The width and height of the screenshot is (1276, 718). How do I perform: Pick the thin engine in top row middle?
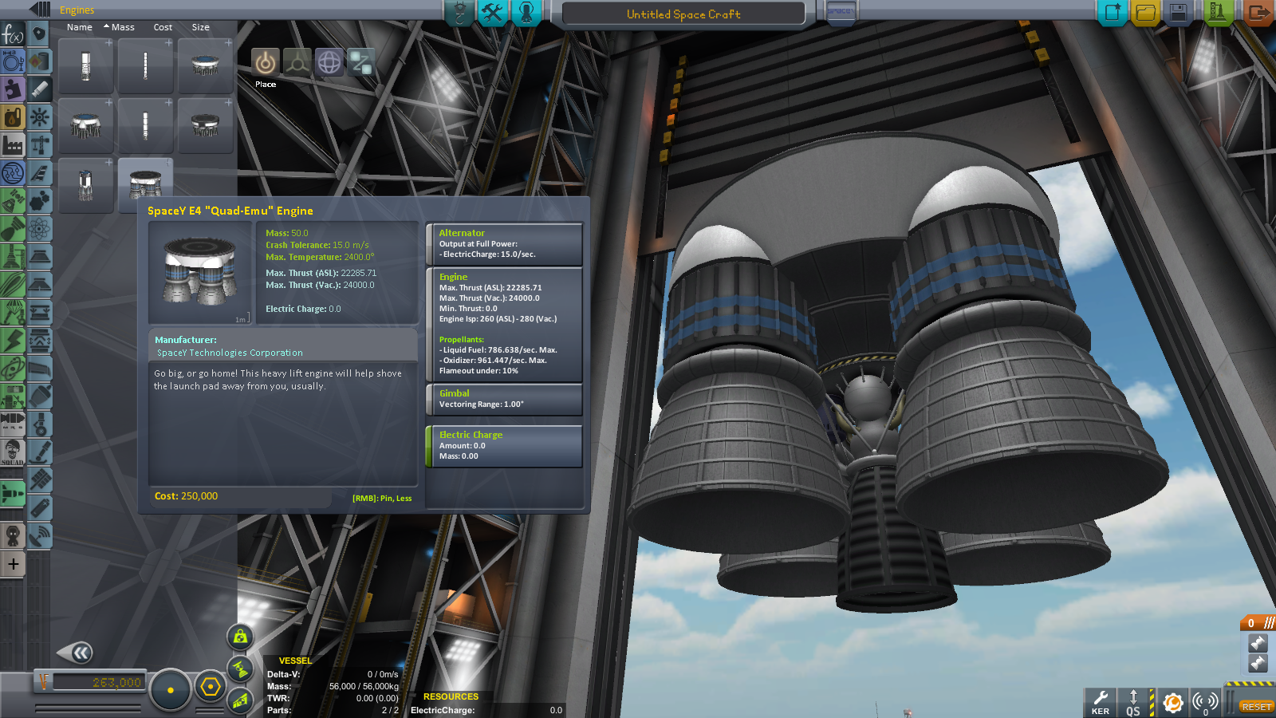[x=145, y=65]
